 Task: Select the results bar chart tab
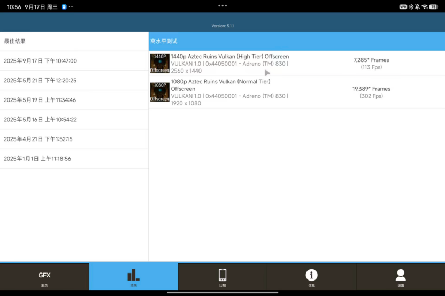133,277
